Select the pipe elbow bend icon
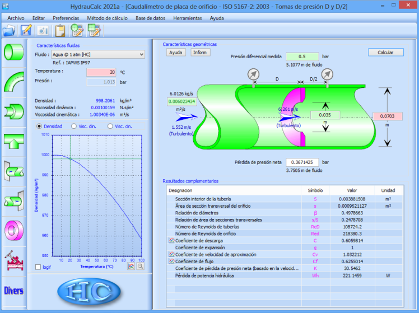The image size is (419, 313). point(13,82)
